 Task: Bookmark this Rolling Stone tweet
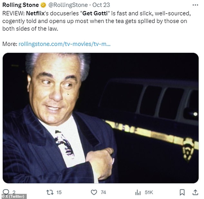(182, 192)
